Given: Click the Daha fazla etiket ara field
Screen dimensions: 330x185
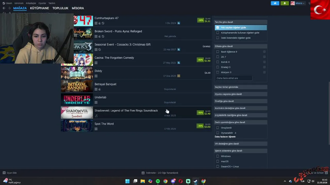Looking at the screenshot, I should [234, 78].
